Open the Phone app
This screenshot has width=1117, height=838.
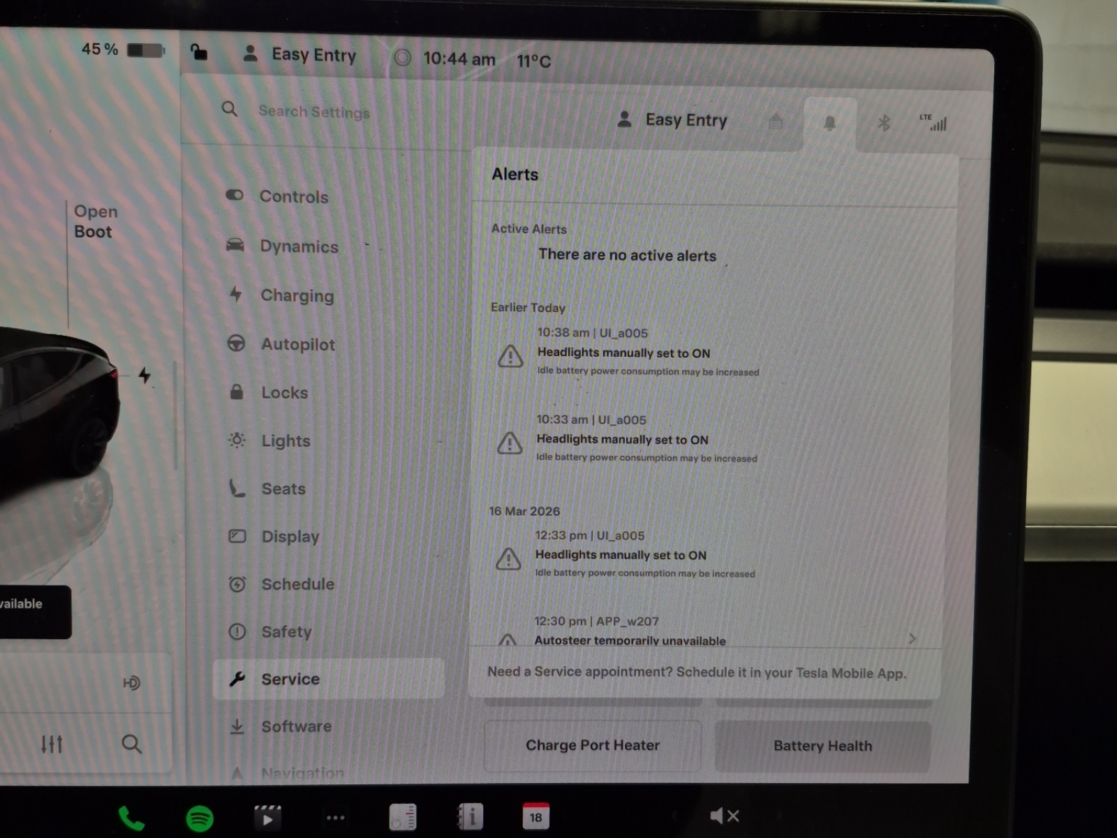click(131, 818)
